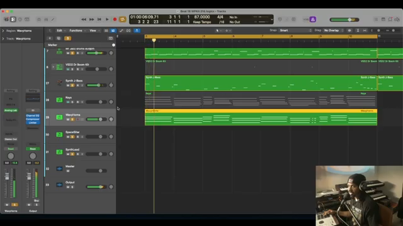Go to beginning with the transport button
This screenshot has height=226, width=403.
99,19
